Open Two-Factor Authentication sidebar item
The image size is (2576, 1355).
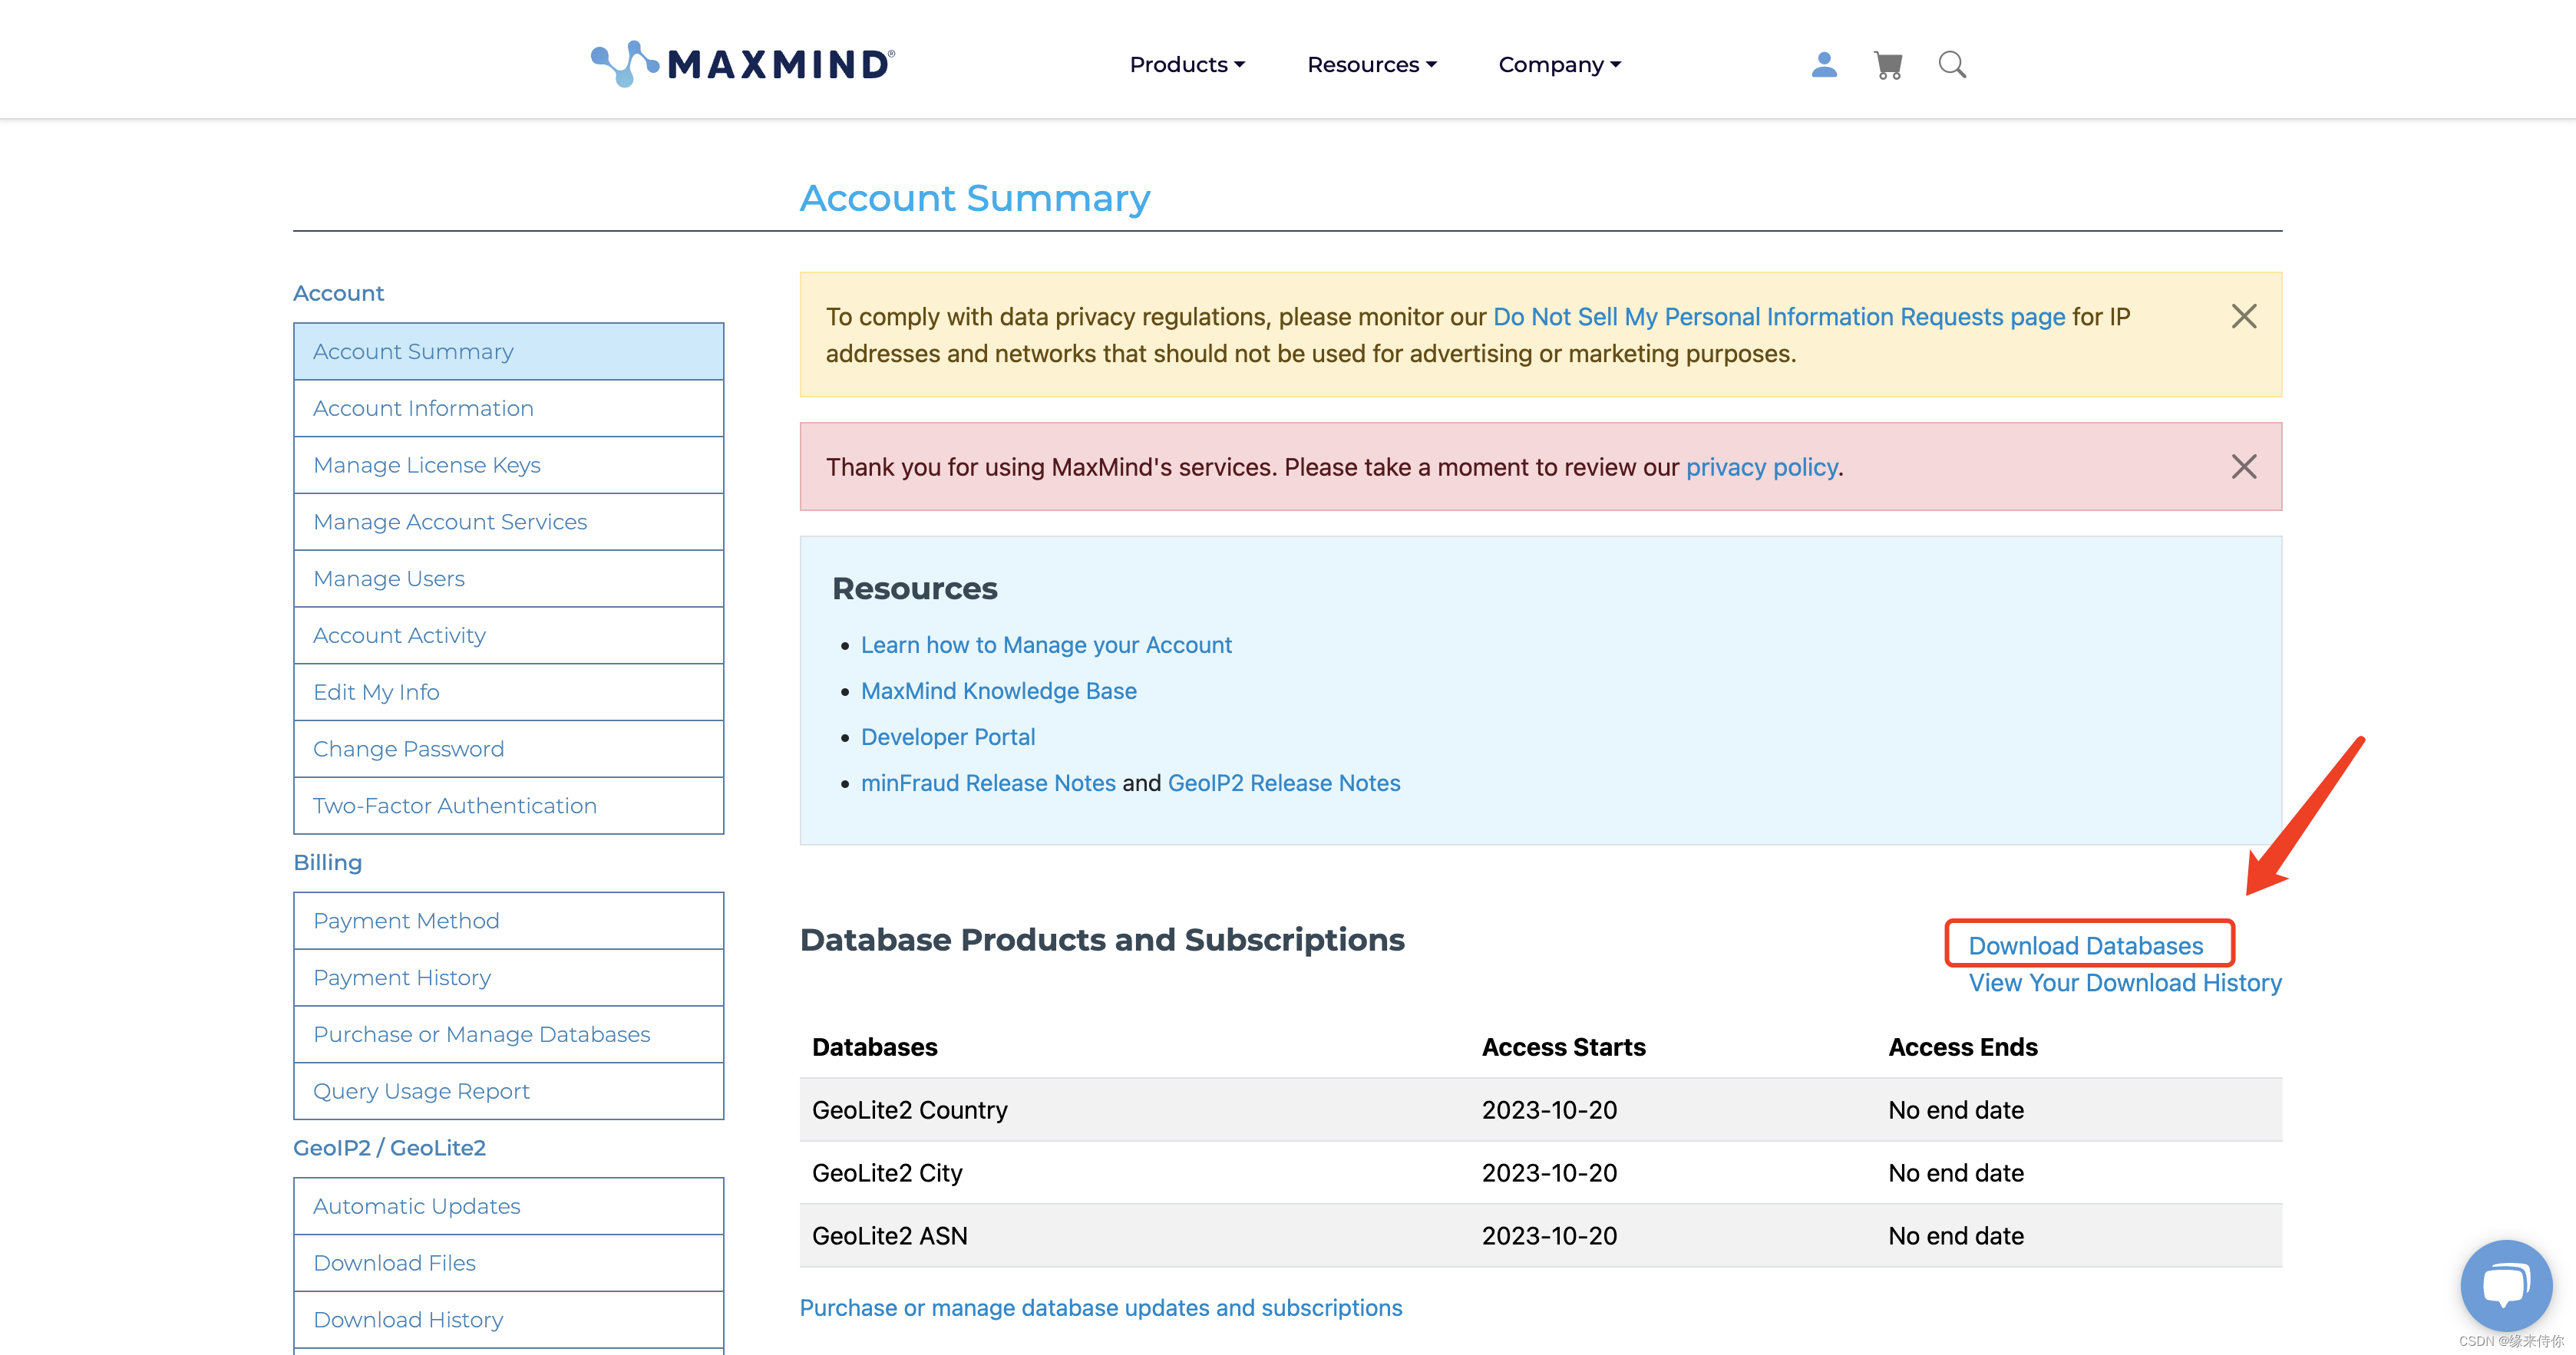click(x=454, y=806)
